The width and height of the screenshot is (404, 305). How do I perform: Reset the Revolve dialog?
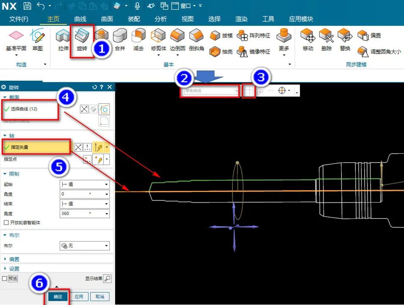pos(94,87)
